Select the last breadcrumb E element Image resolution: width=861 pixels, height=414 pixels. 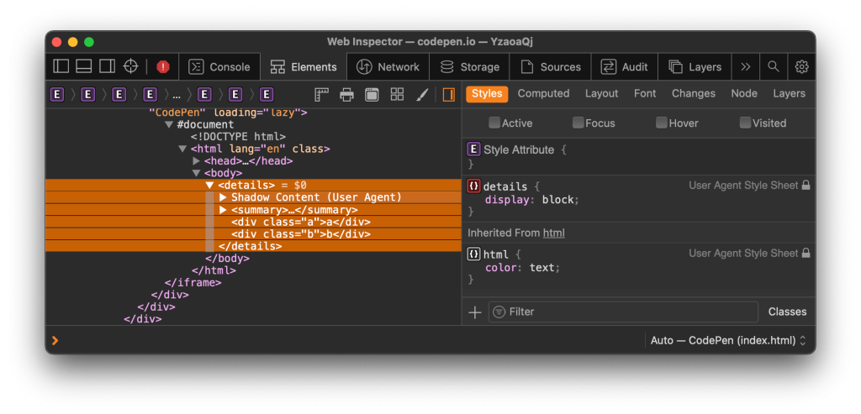(267, 94)
